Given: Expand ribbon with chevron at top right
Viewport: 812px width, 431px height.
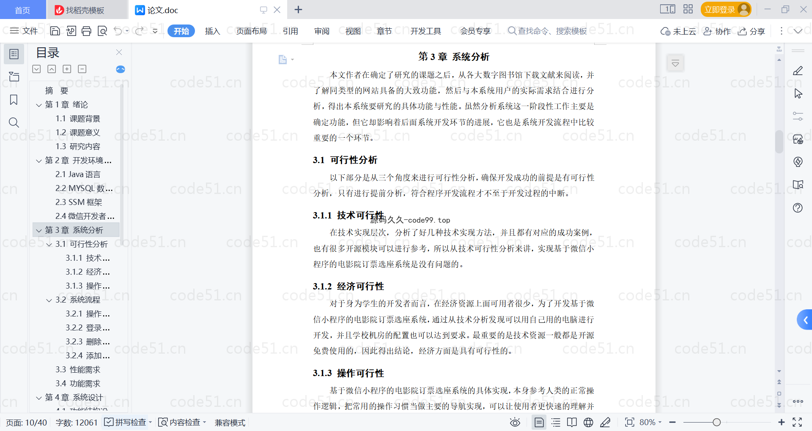Looking at the screenshot, I should (x=798, y=31).
